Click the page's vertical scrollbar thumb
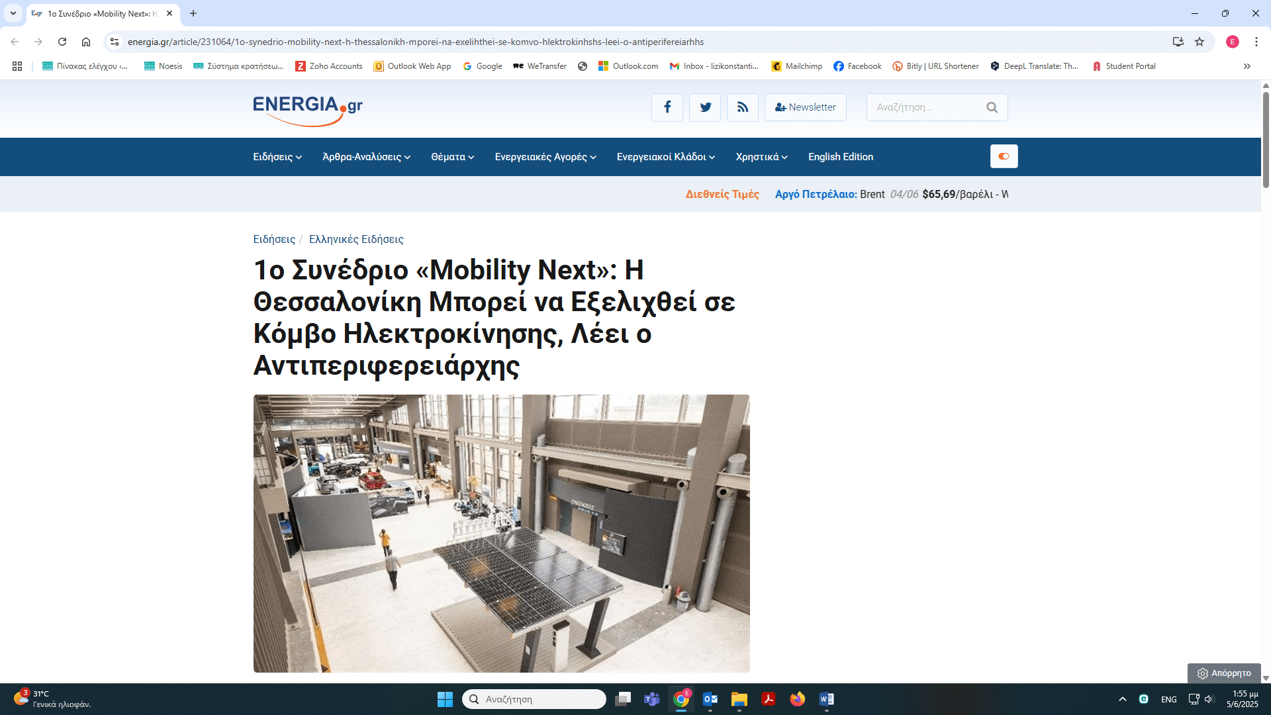Image resolution: width=1271 pixels, height=715 pixels. pos(1266,139)
